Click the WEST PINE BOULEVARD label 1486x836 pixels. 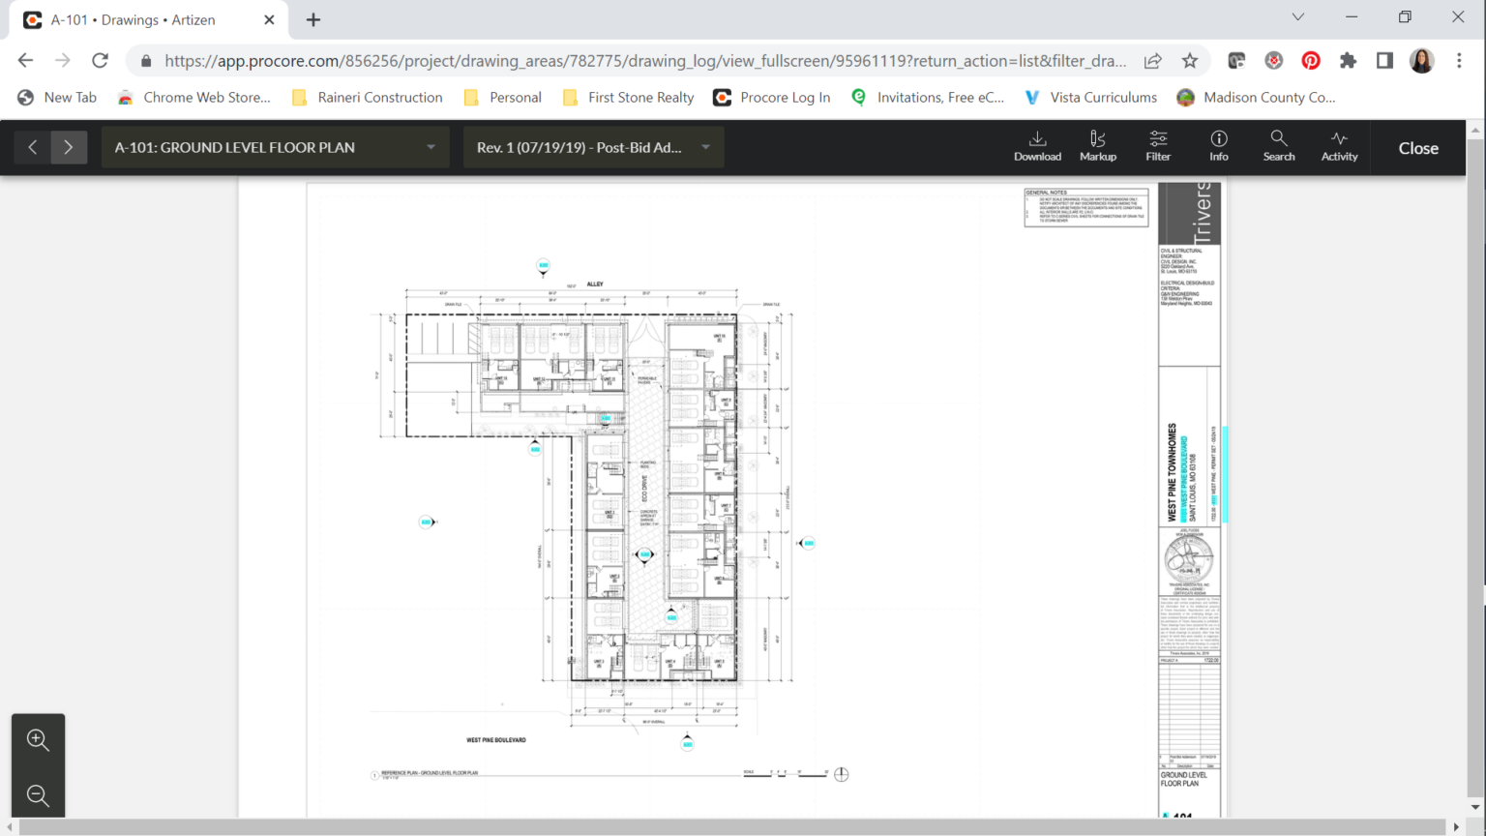point(496,740)
